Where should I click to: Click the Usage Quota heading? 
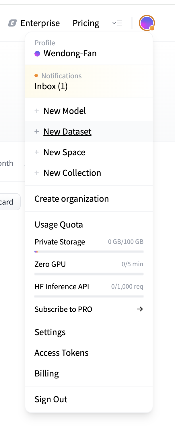(x=59, y=225)
